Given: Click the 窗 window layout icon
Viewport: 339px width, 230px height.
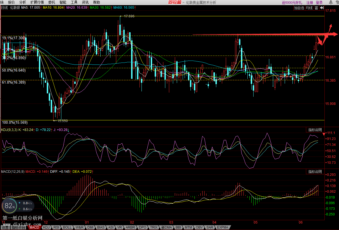Looking at the screenshot, I should pyautogui.click(x=316, y=8).
